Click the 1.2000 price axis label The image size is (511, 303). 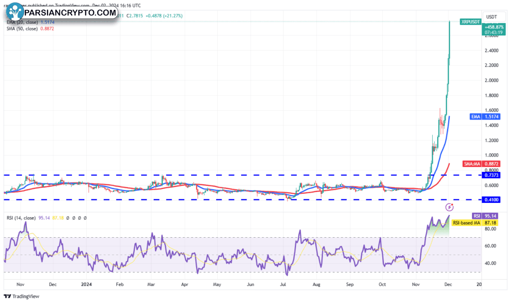pyautogui.click(x=492, y=141)
